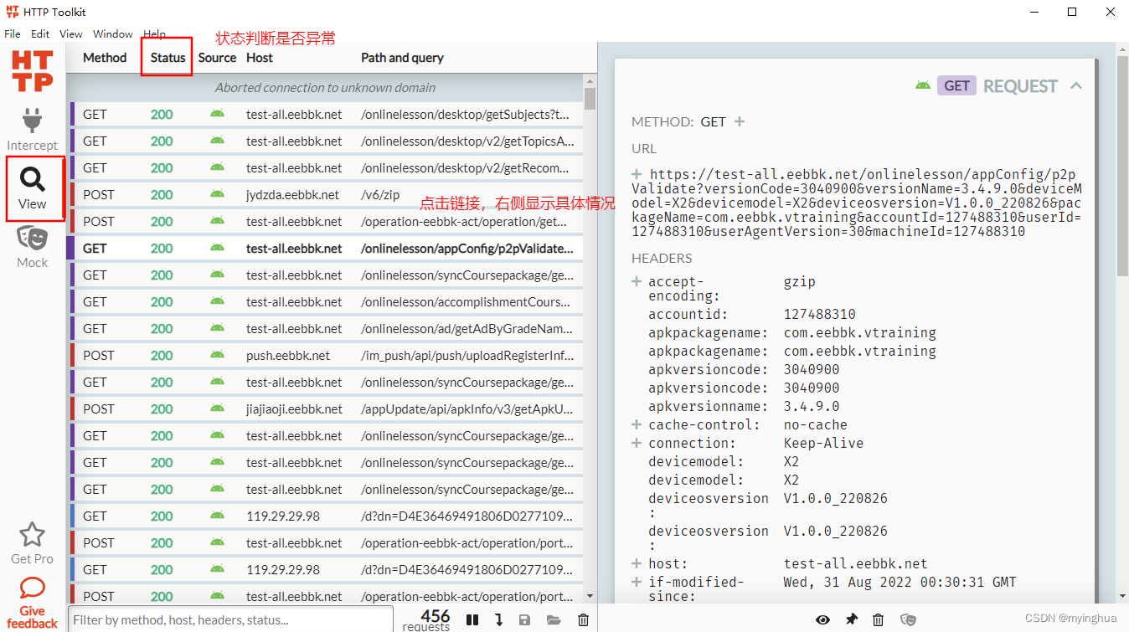Click the GET method badge in REQUEST card
Viewport: 1129px width, 632px height.
(x=956, y=85)
